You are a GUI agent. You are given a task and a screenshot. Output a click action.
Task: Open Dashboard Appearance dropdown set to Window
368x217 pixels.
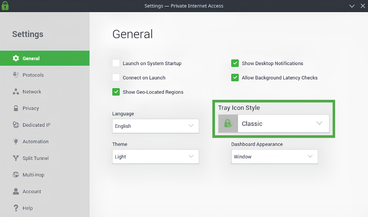275,157
